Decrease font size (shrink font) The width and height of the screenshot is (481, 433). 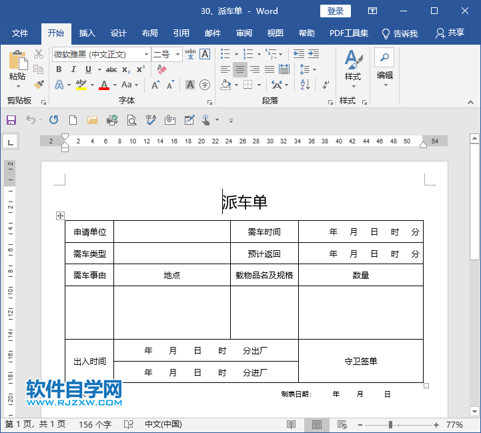click(171, 85)
